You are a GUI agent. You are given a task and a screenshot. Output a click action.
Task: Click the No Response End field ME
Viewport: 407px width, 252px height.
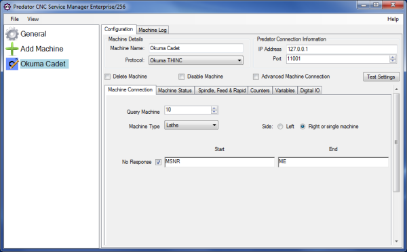pos(333,162)
